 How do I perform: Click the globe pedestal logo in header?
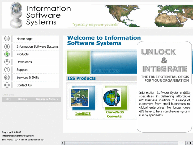point(16,15)
